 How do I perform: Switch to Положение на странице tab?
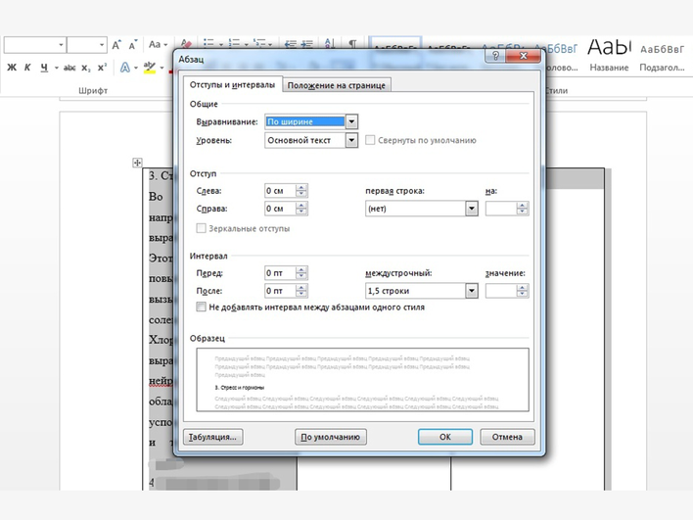tap(337, 85)
